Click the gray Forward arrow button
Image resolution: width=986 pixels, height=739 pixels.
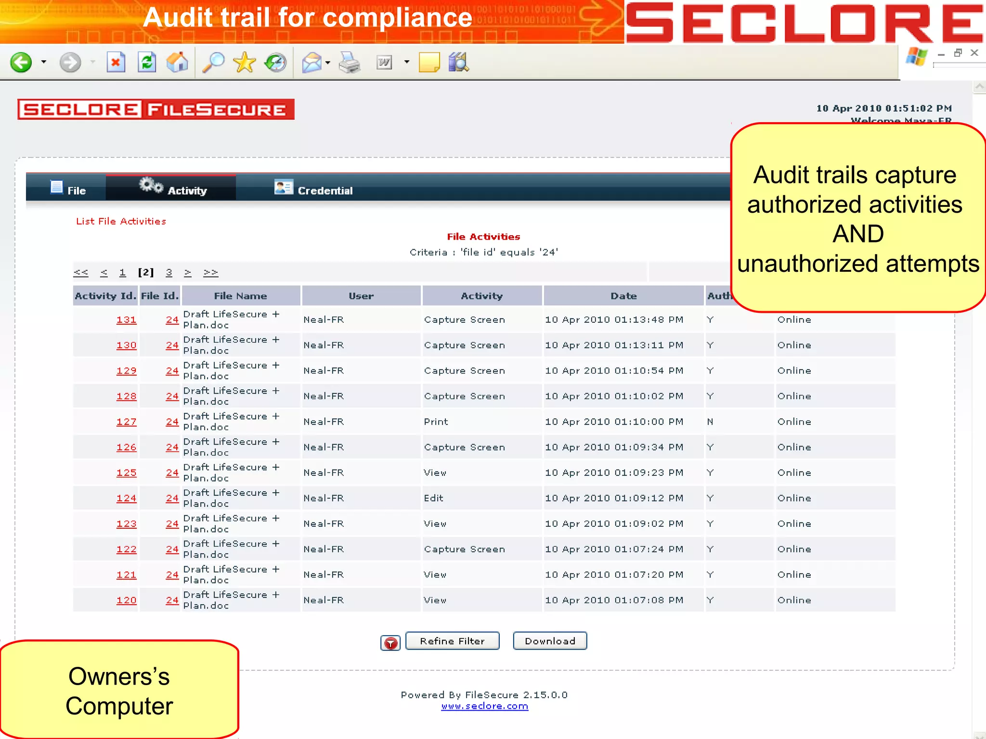[70, 63]
